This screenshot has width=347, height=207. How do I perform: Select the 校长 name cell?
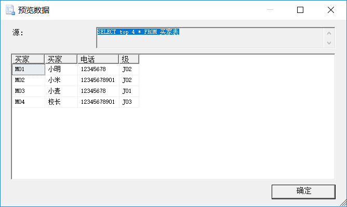click(x=61, y=102)
